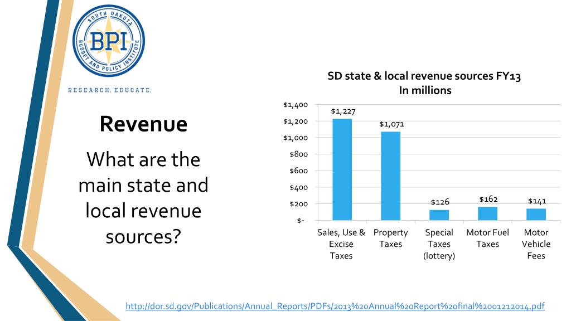The image size is (571, 321).
Task: Click the $400 y-axis value
Action: click(299, 187)
